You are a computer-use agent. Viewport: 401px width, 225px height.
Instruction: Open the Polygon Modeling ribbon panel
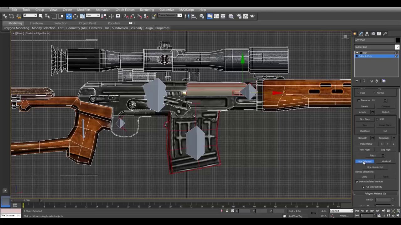[16, 28]
